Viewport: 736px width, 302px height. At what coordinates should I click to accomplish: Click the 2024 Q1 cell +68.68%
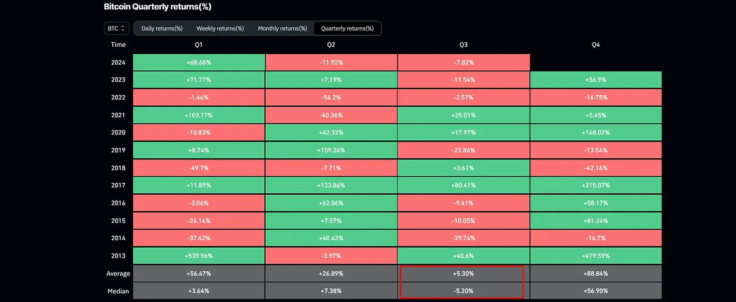[x=198, y=62]
